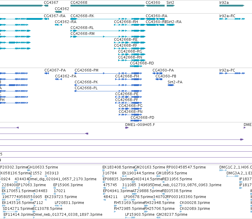Click the GM20163.5prime EST label
The image size is (252, 219).
coord(150,167)
